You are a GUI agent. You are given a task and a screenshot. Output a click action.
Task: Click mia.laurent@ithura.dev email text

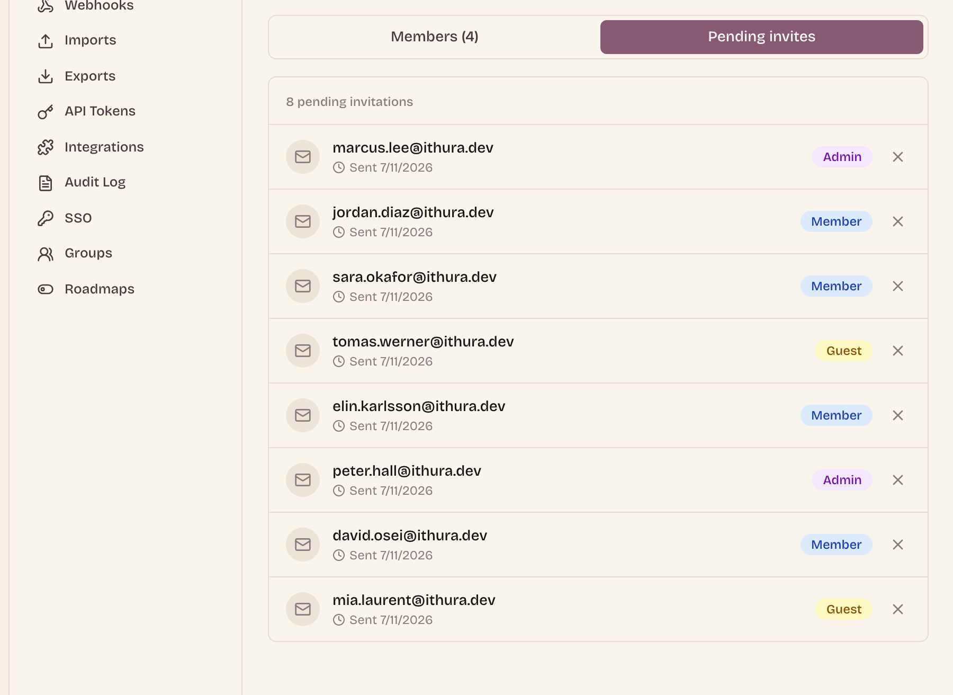point(414,600)
